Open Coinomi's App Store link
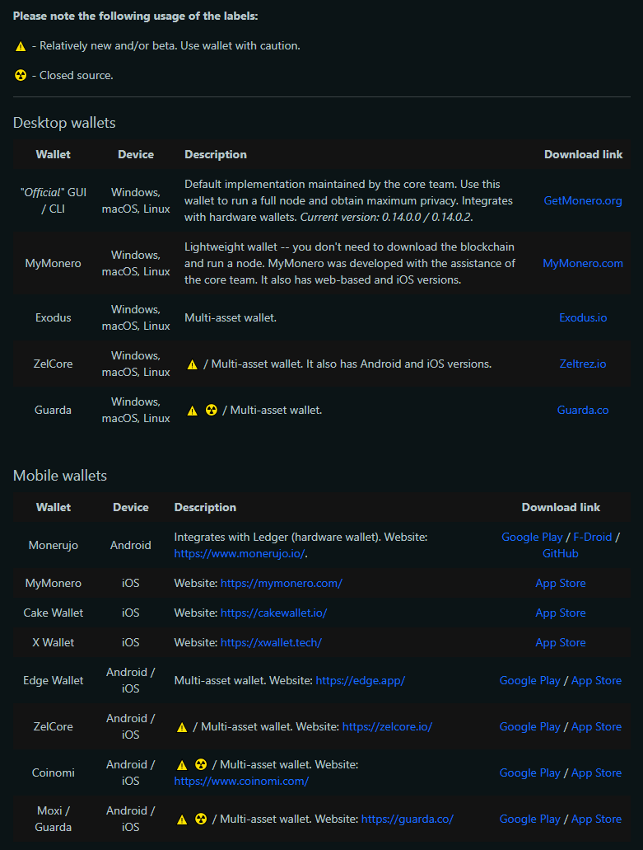 click(596, 773)
